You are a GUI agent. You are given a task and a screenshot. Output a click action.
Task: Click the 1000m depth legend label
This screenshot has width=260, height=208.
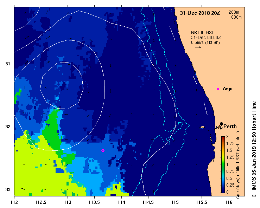235,17
